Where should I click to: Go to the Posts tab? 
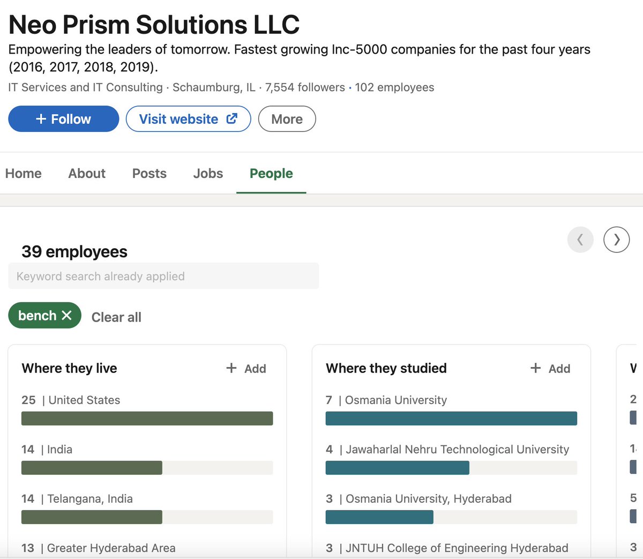tap(149, 174)
